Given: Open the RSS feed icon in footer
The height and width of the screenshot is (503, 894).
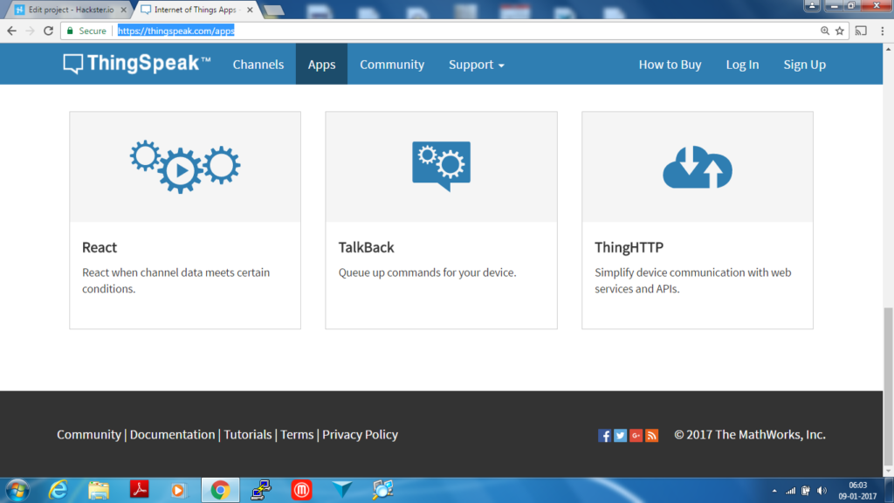Looking at the screenshot, I should [x=651, y=435].
